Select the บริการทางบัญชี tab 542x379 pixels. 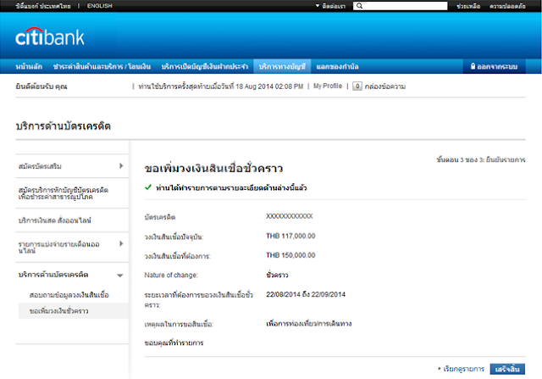point(282,66)
